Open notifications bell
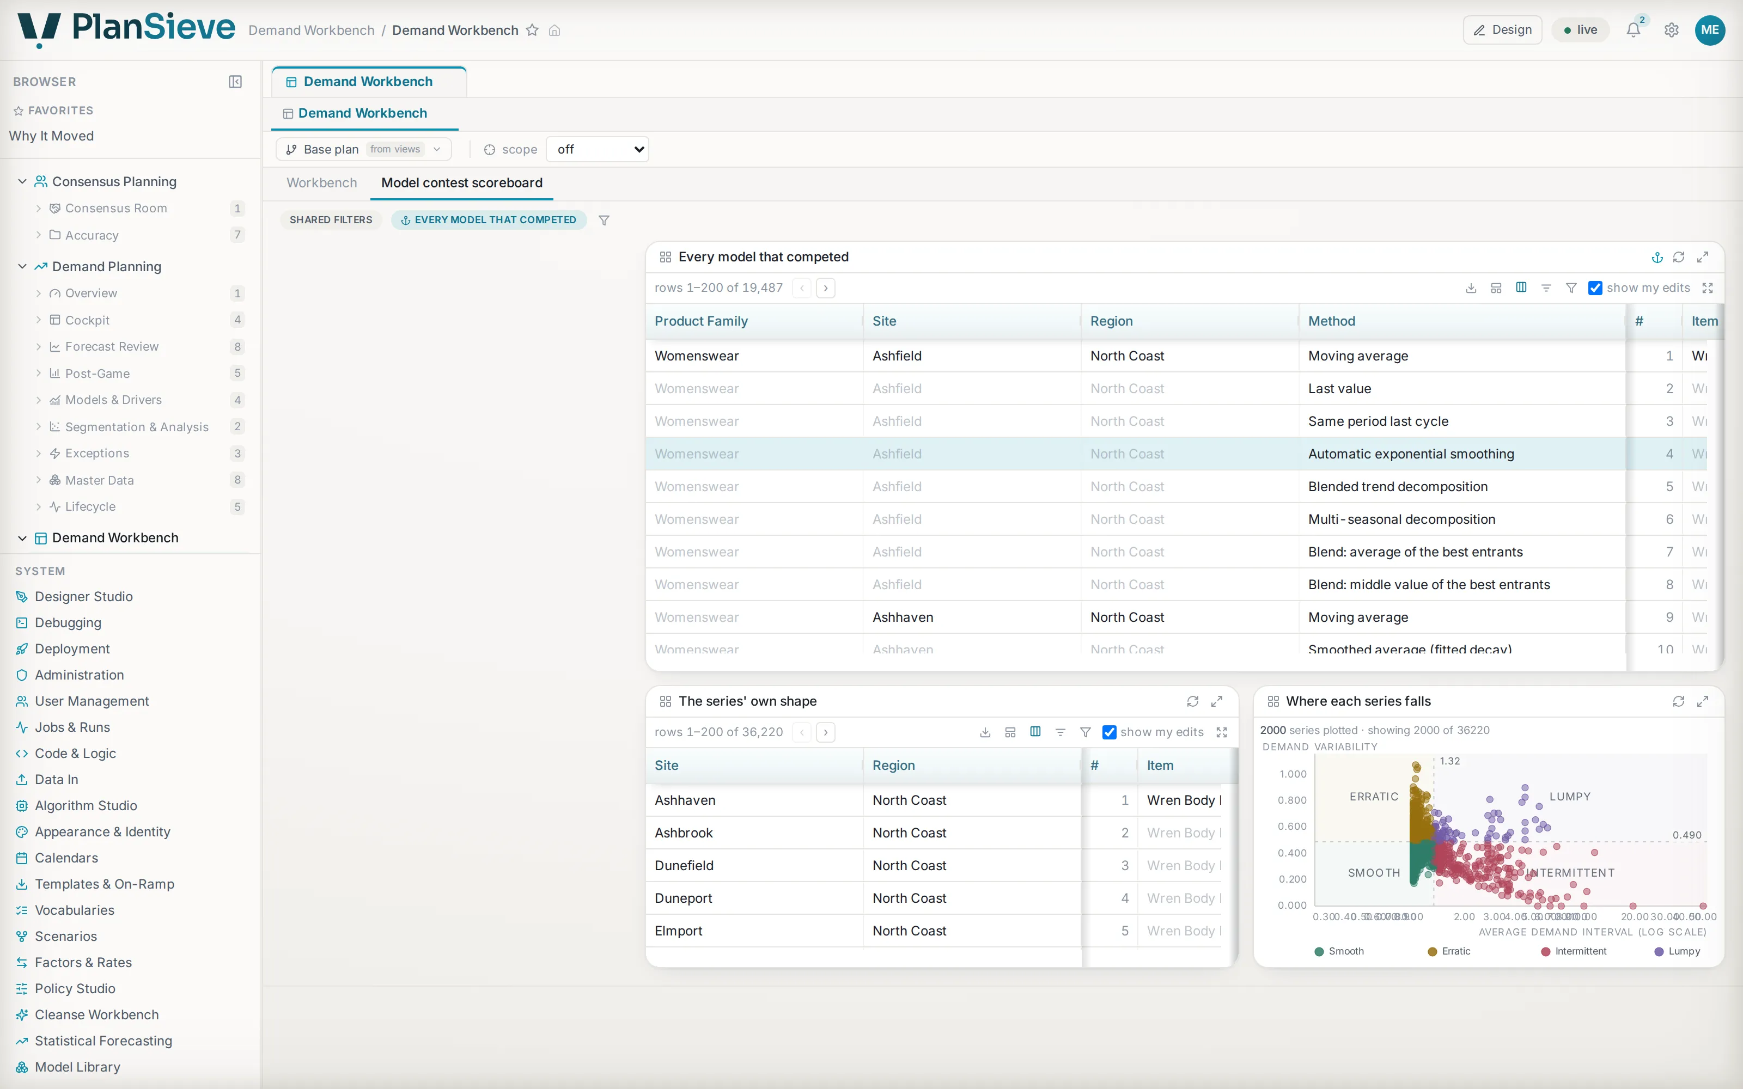Image resolution: width=1743 pixels, height=1089 pixels. [x=1633, y=29]
